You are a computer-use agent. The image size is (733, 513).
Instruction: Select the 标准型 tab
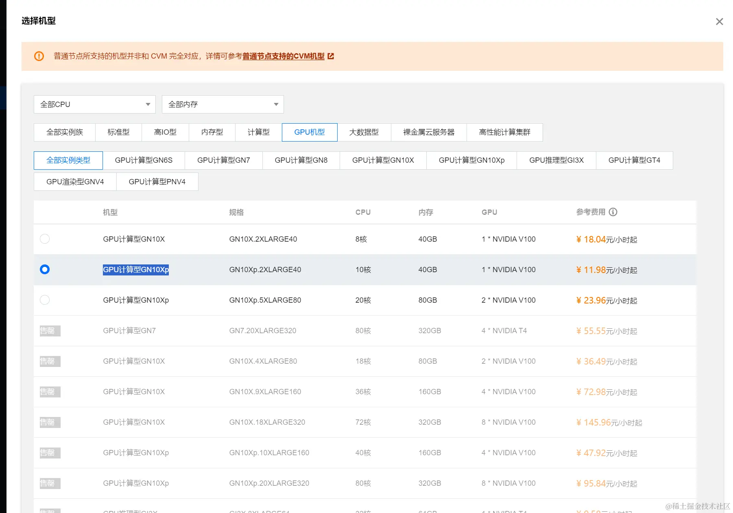[118, 132]
